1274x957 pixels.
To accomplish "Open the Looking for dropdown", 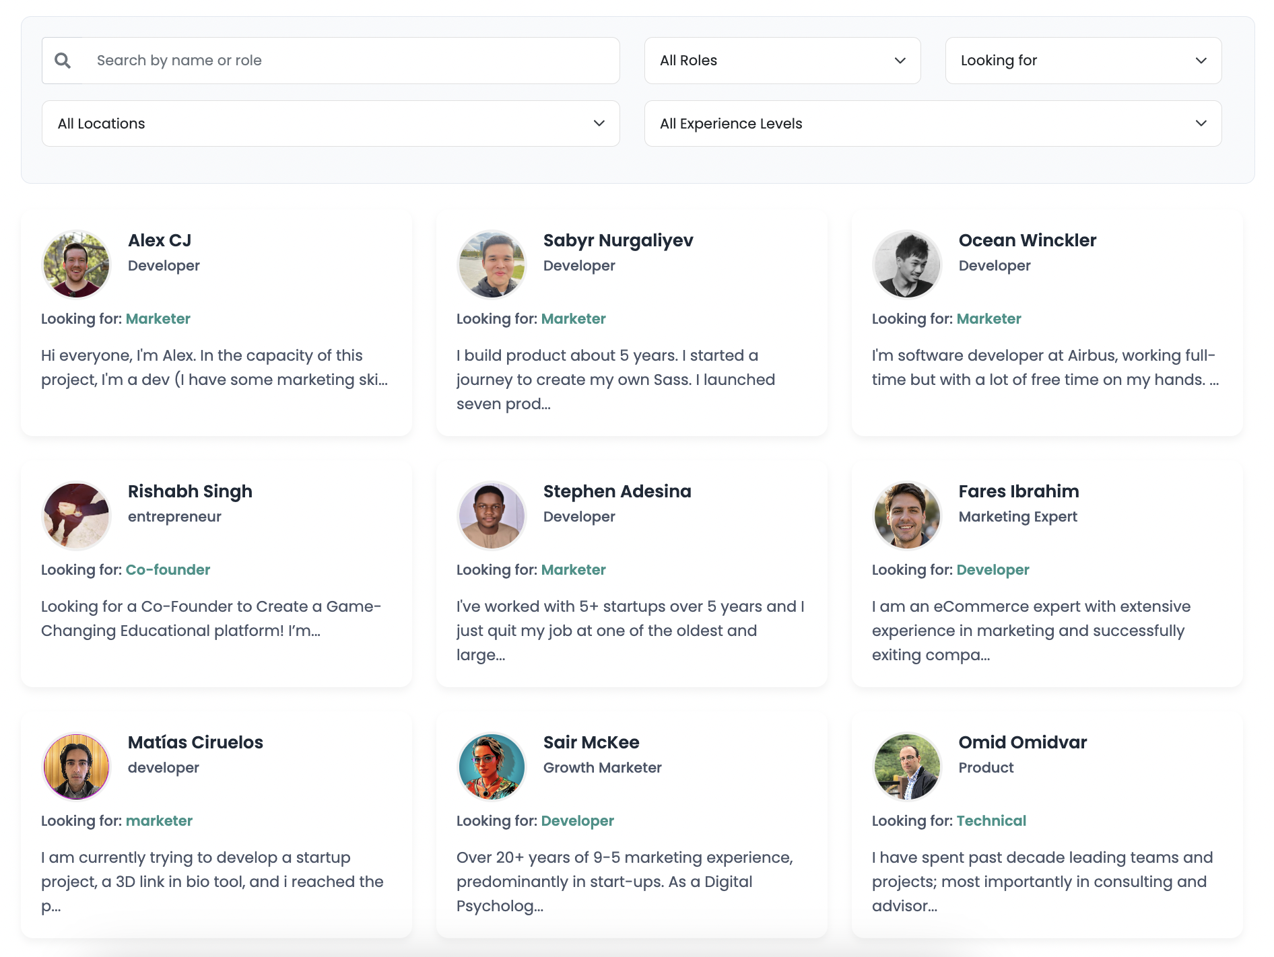I will [1083, 60].
